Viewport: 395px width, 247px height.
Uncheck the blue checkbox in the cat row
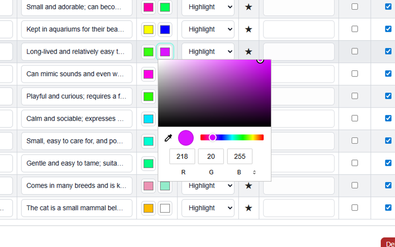point(389,208)
